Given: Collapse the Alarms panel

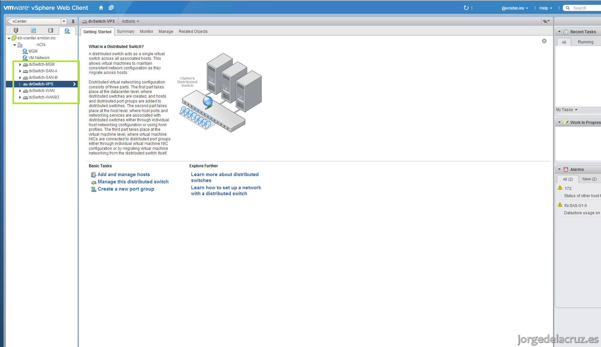Looking at the screenshot, I should click(x=559, y=170).
